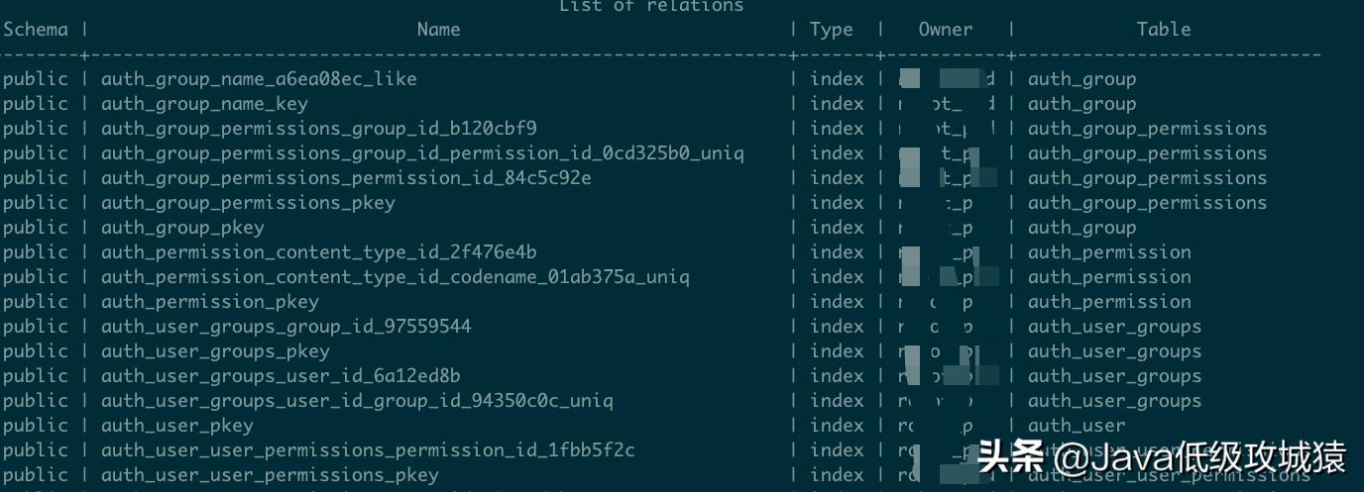Select the auth_user_pkey index name
1364x492 pixels.
[x=177, y=426]
